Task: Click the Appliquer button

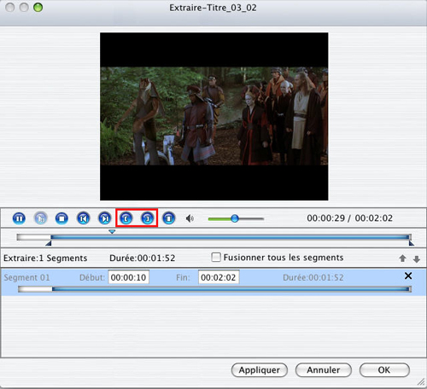Action: tap(260, 370)
